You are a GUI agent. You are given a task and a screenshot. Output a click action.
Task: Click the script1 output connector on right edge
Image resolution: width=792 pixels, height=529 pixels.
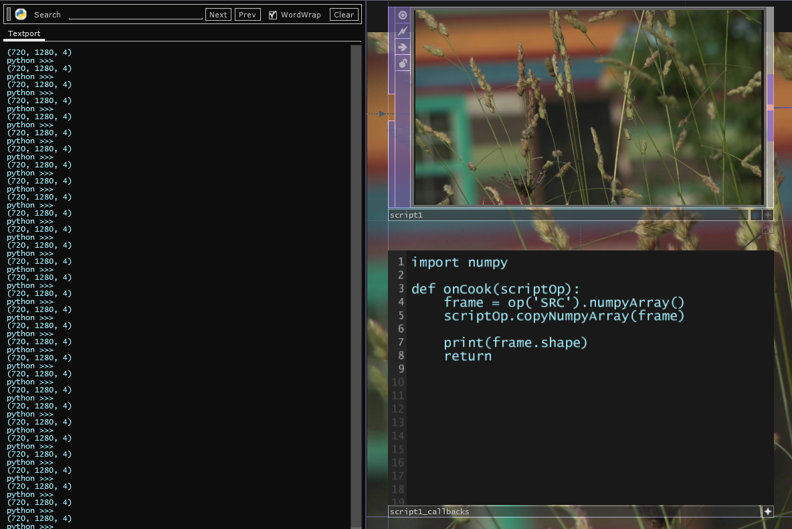pyautogui.click(x=770, y=107)
